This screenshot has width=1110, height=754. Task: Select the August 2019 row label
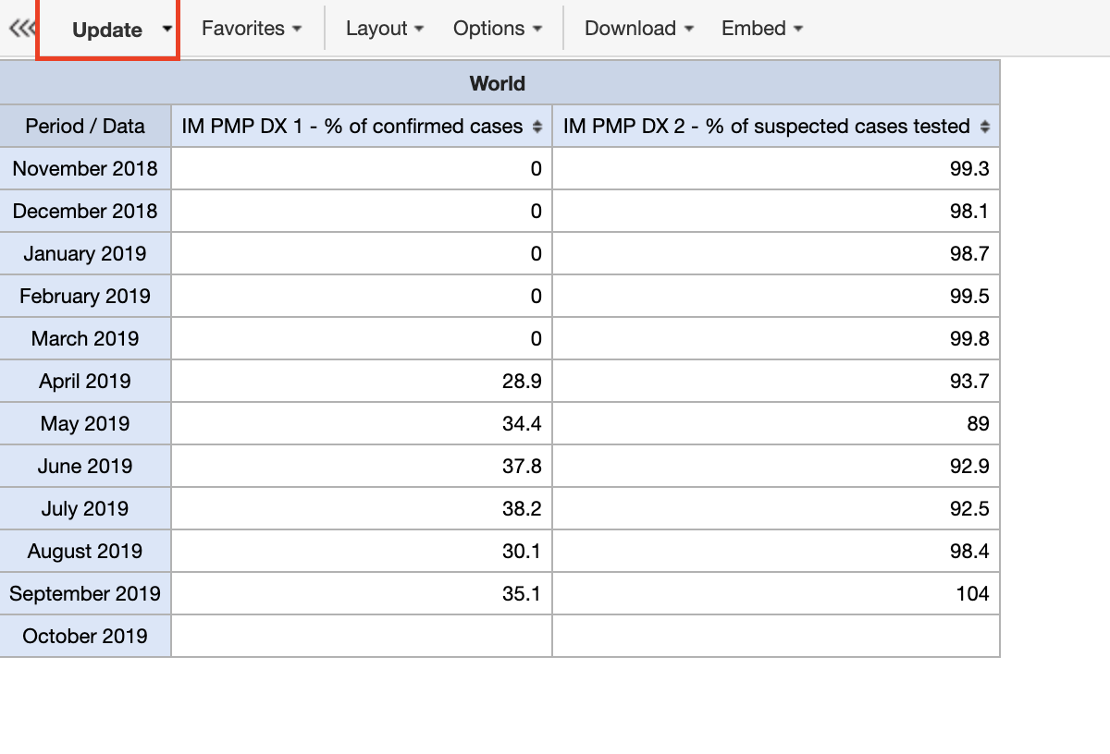click(x=85, y=551)
